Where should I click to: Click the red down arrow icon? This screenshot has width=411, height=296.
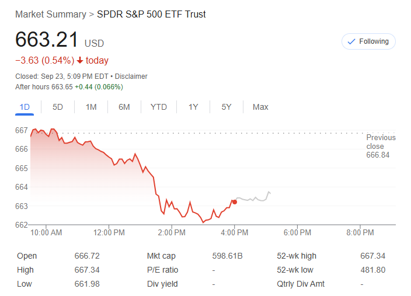tap(80, 61)
